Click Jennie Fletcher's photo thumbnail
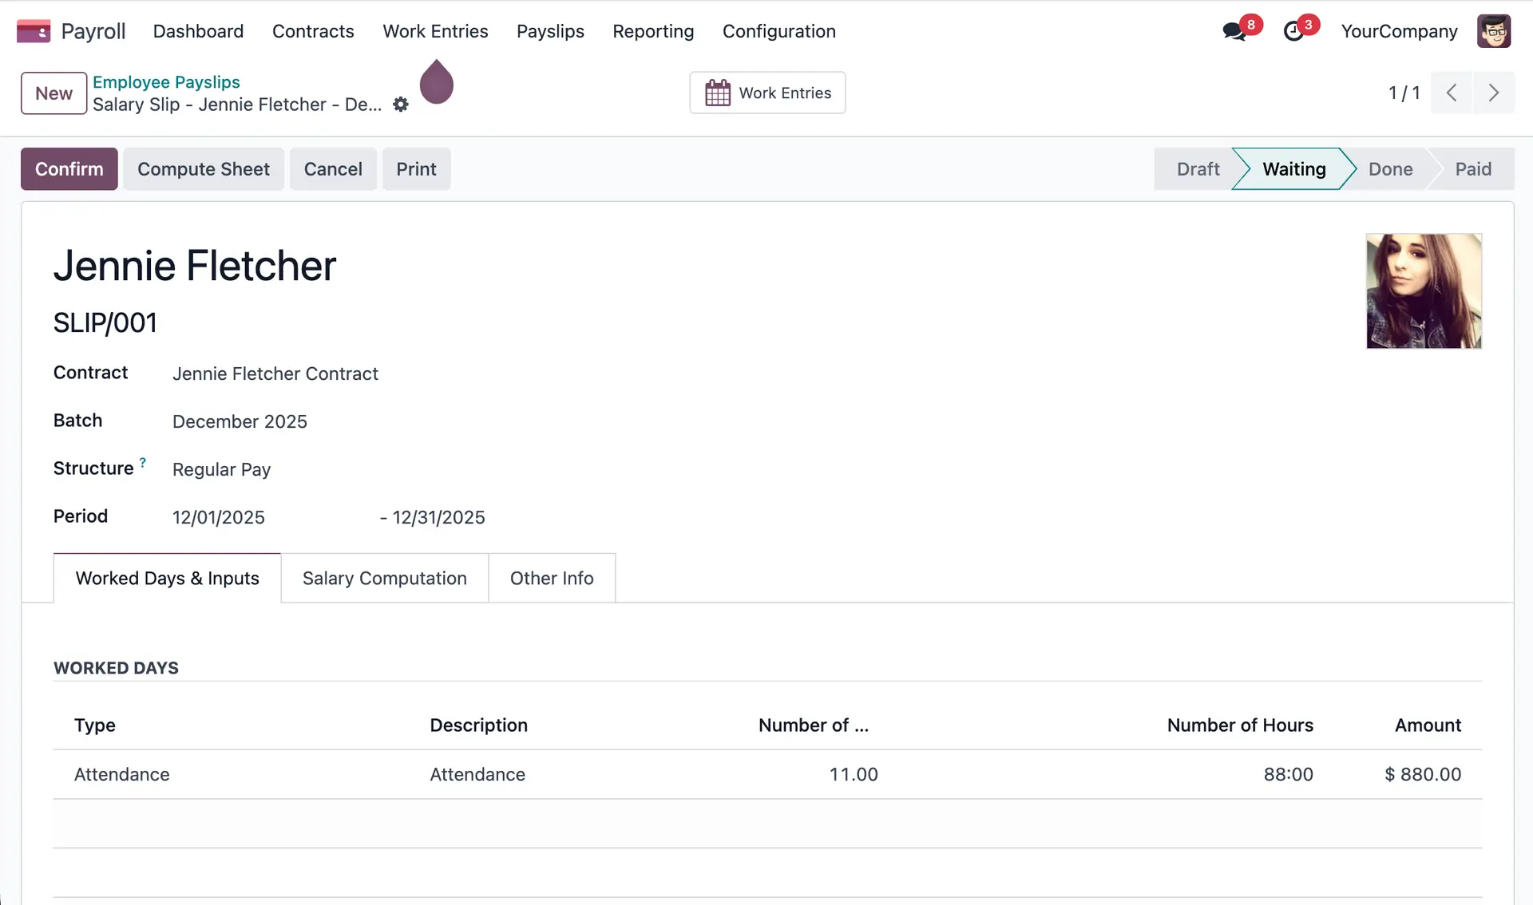This screenshot has height=905, width=1533. [1423, 290]
